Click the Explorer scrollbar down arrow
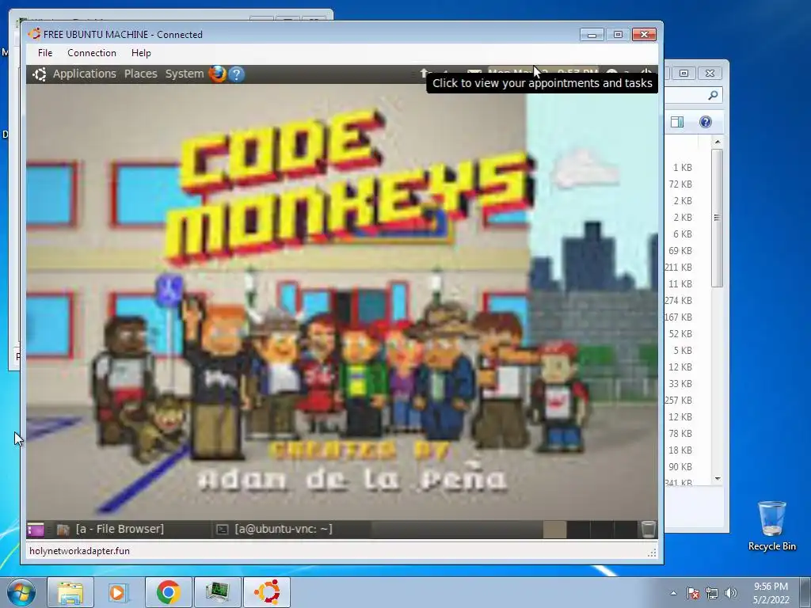 [x=718, y=479]
